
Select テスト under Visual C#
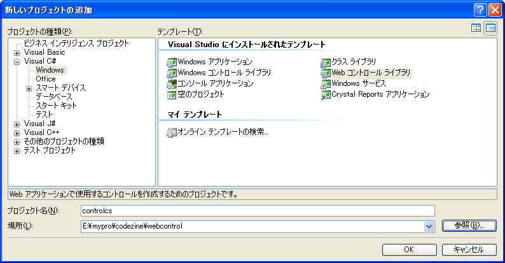44,115
